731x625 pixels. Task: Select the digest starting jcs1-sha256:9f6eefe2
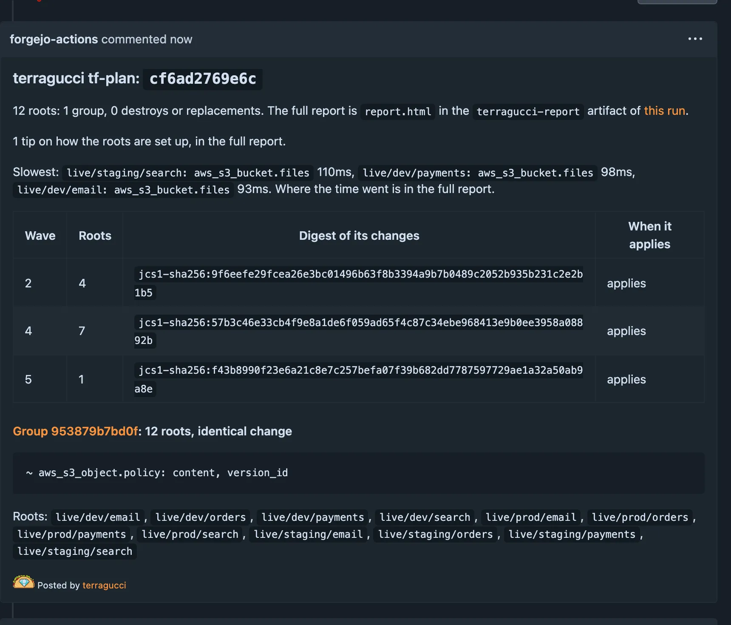click(358, 283)
